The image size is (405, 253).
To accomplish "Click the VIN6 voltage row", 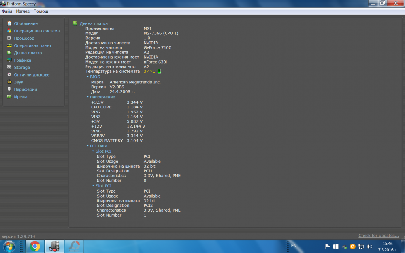I will 117,131.
